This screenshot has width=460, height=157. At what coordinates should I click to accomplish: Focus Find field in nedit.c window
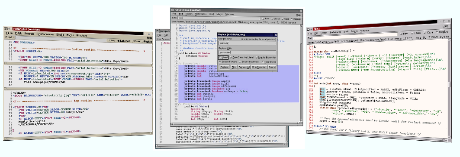[x=355, y=36]
